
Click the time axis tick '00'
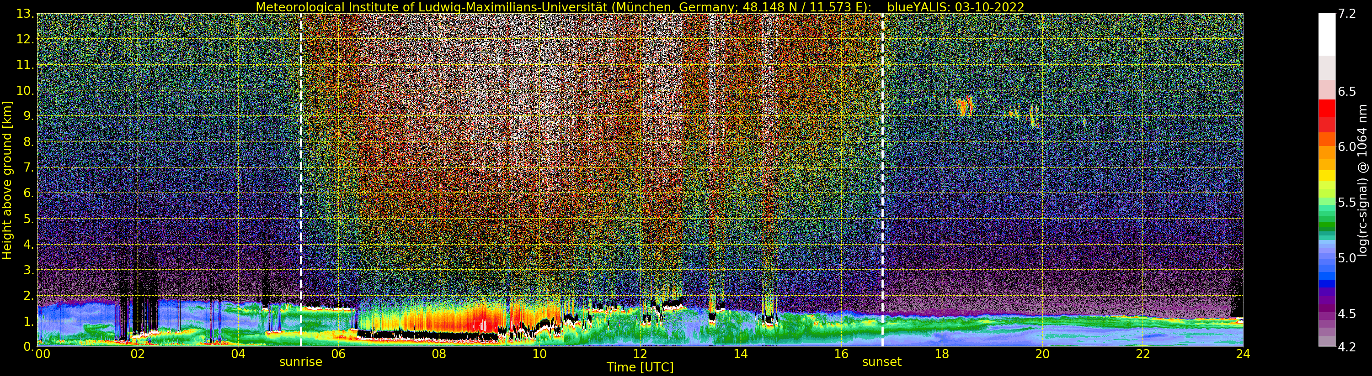click(x=43, y=354)
